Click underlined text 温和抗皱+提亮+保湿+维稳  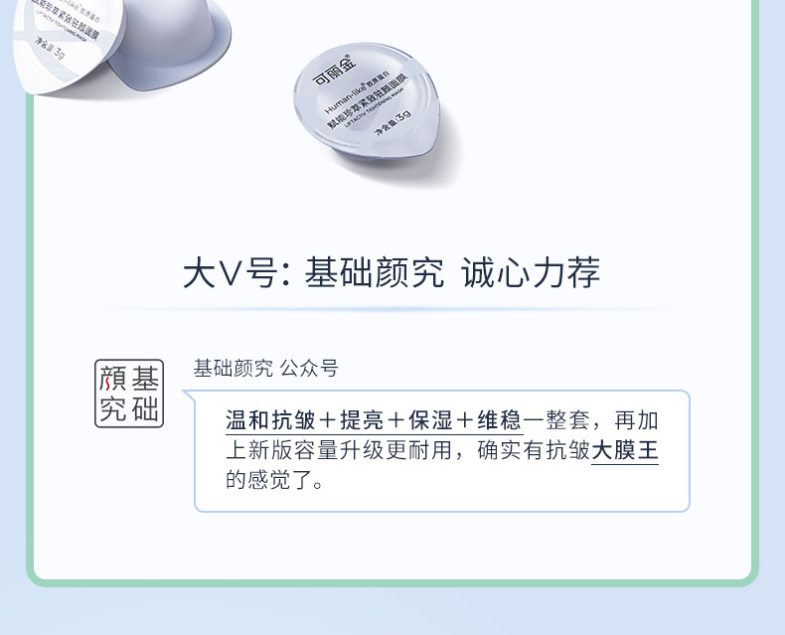coord(374,420)
